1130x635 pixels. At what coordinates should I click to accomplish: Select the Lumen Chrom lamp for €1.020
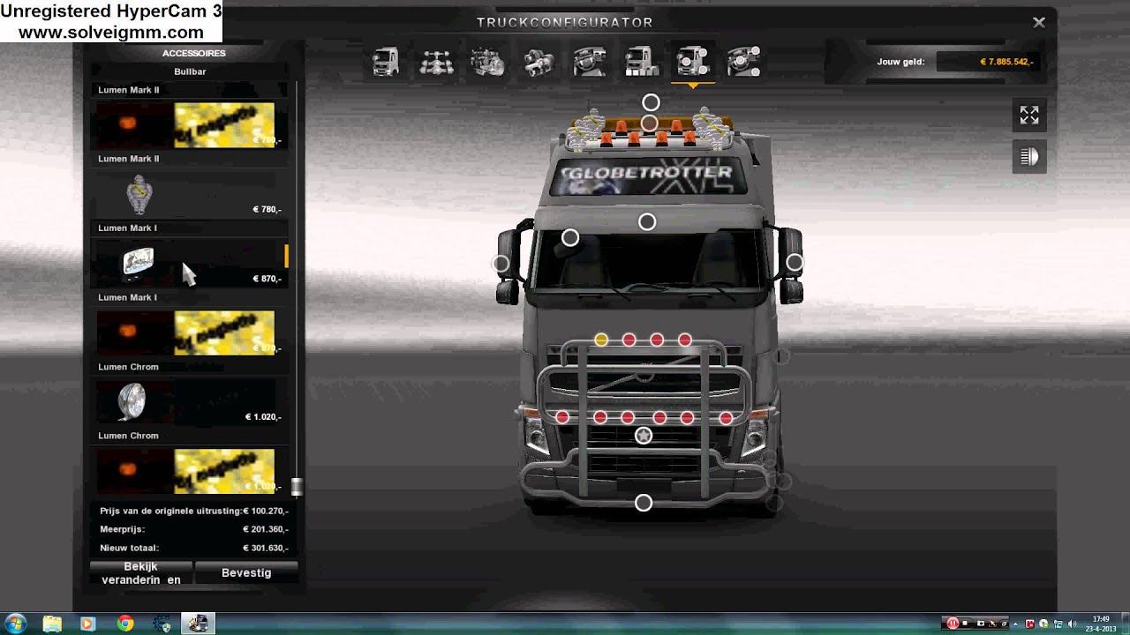pyautogui.click(x=190, y=402)
